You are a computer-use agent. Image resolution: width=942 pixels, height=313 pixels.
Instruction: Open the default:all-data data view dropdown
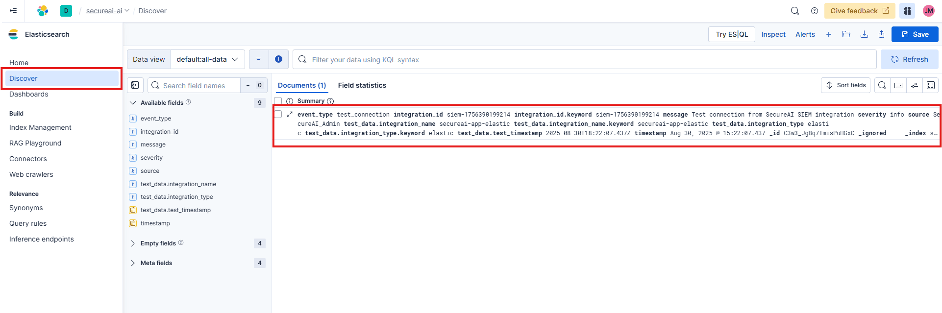(x=208, y=59)
